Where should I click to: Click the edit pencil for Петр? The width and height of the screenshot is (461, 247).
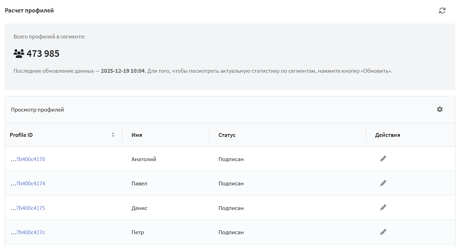coord(383,232)
